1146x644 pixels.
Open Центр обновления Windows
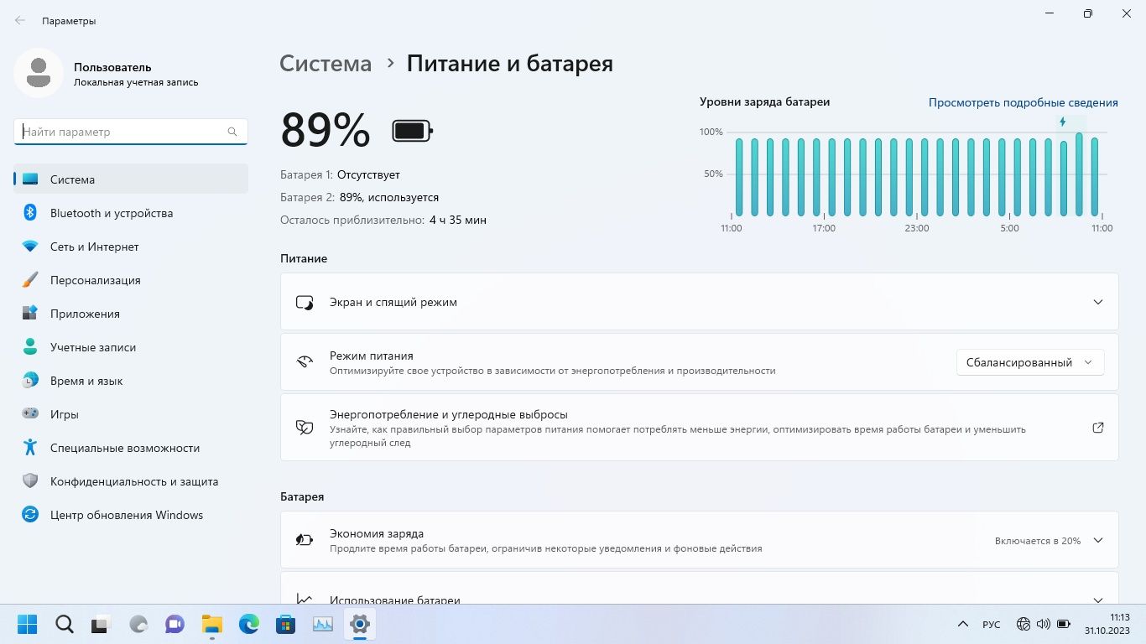pyautogui.click(x=131, y=515)
